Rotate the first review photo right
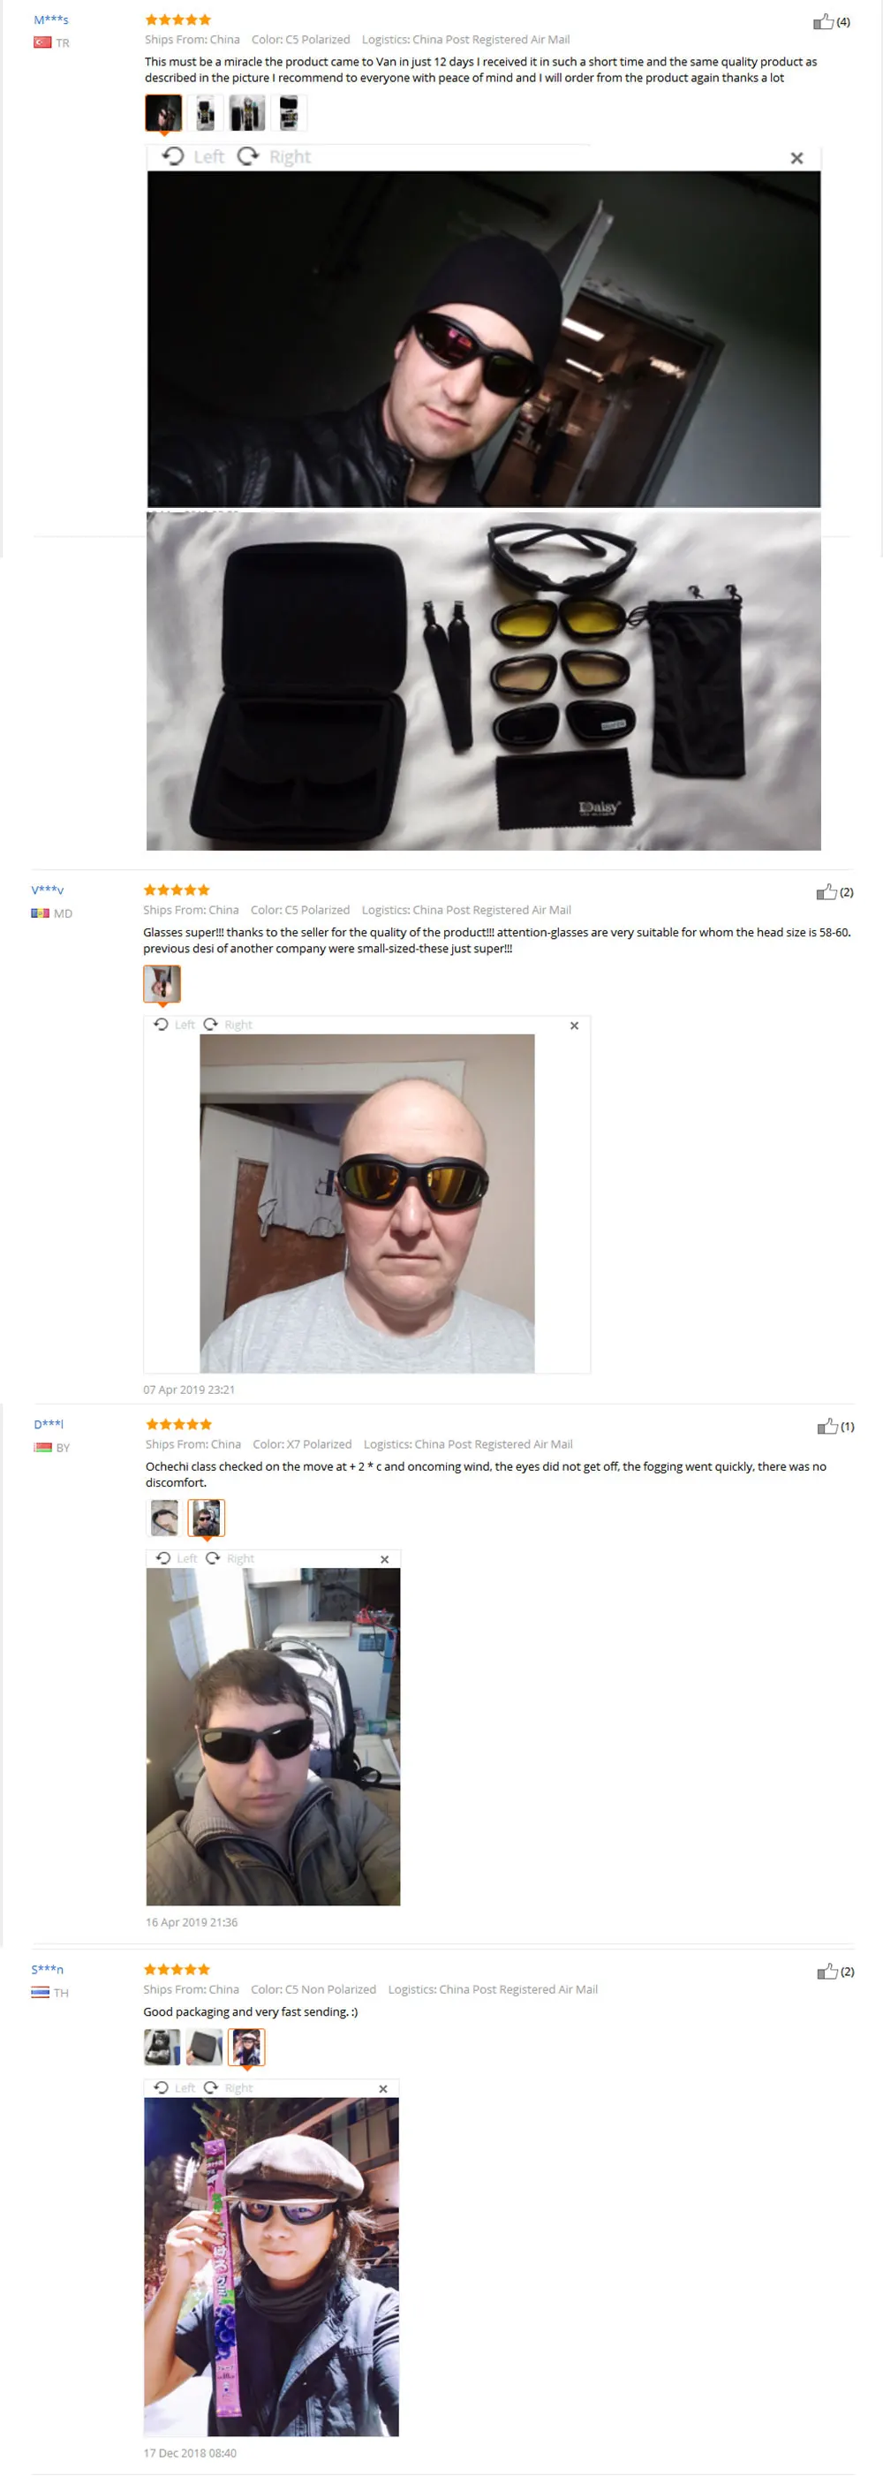 coord(275,156)
